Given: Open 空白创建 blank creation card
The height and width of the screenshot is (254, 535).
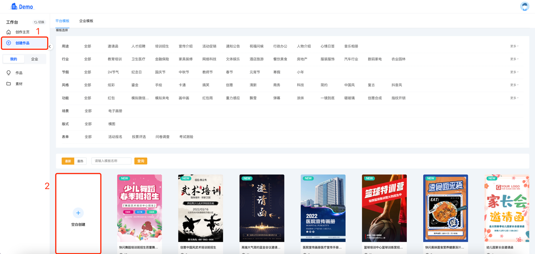Looking at the screenshot, I should click(78, 213).
